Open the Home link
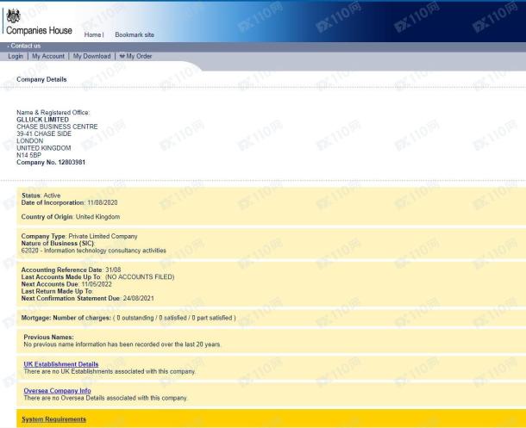This screenshot has width=526, height=428. point(92,34)
